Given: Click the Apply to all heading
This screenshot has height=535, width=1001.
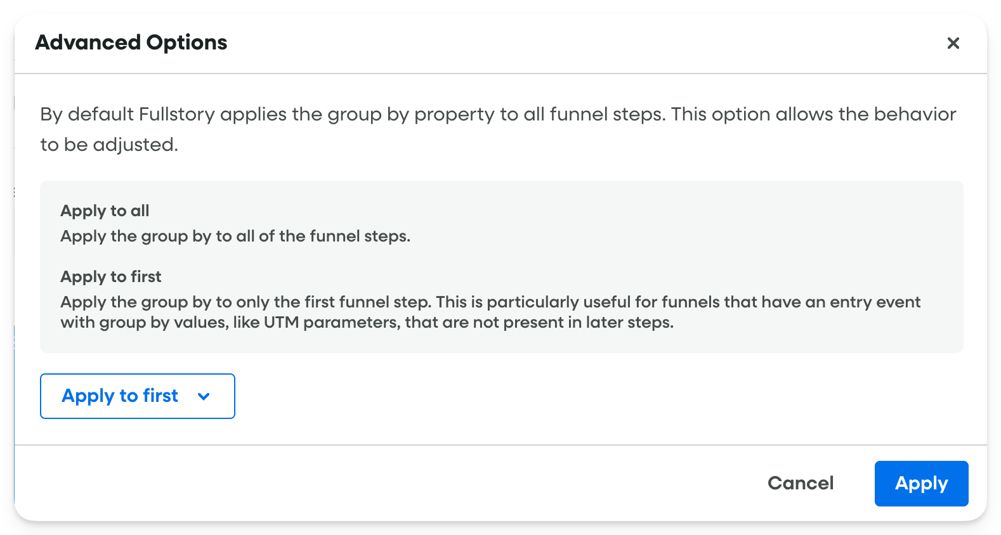Looking at the screenshot, I should [105, 211].
